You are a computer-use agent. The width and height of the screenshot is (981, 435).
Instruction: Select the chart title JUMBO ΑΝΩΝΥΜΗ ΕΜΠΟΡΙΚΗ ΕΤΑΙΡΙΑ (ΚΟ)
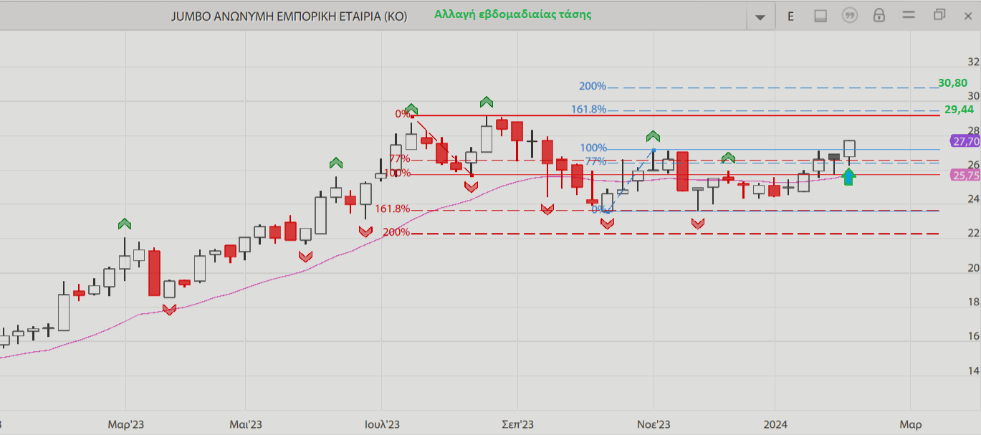pyautogui.click(x=289, y=16)
